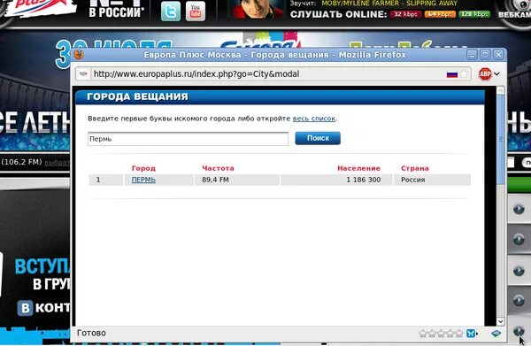
Task: Select the 128 kbps online stream
Action: pyautogui.click(x=474, y=14)
